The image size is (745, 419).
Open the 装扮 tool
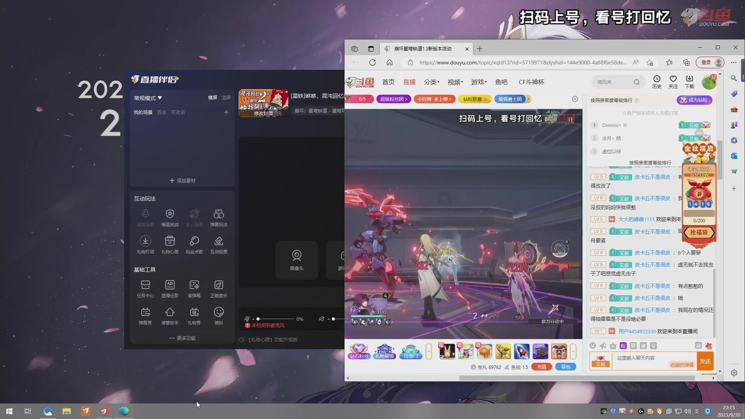219,316
